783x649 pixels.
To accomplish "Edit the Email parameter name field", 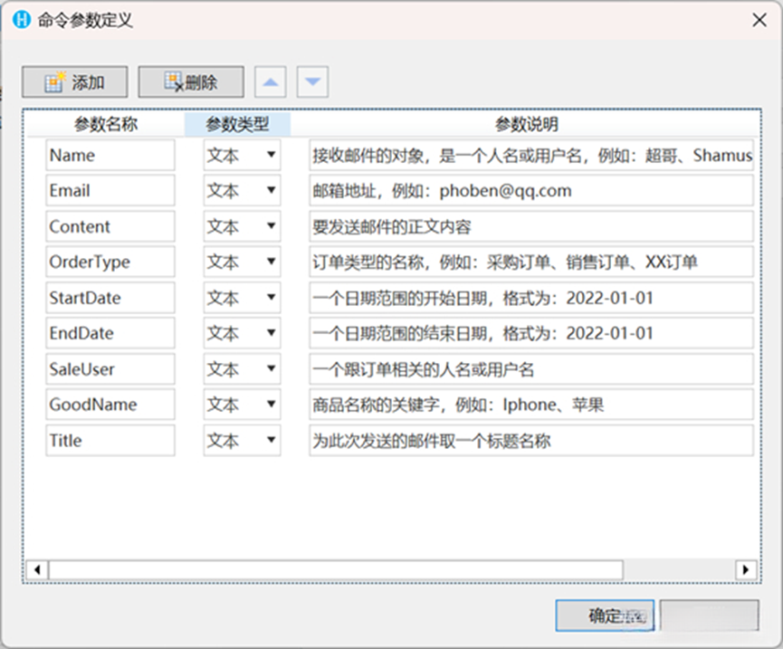I will (x=110, y=190).
